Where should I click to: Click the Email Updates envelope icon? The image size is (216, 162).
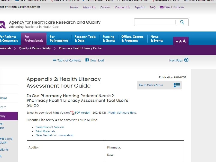click(x=162, y=7)
